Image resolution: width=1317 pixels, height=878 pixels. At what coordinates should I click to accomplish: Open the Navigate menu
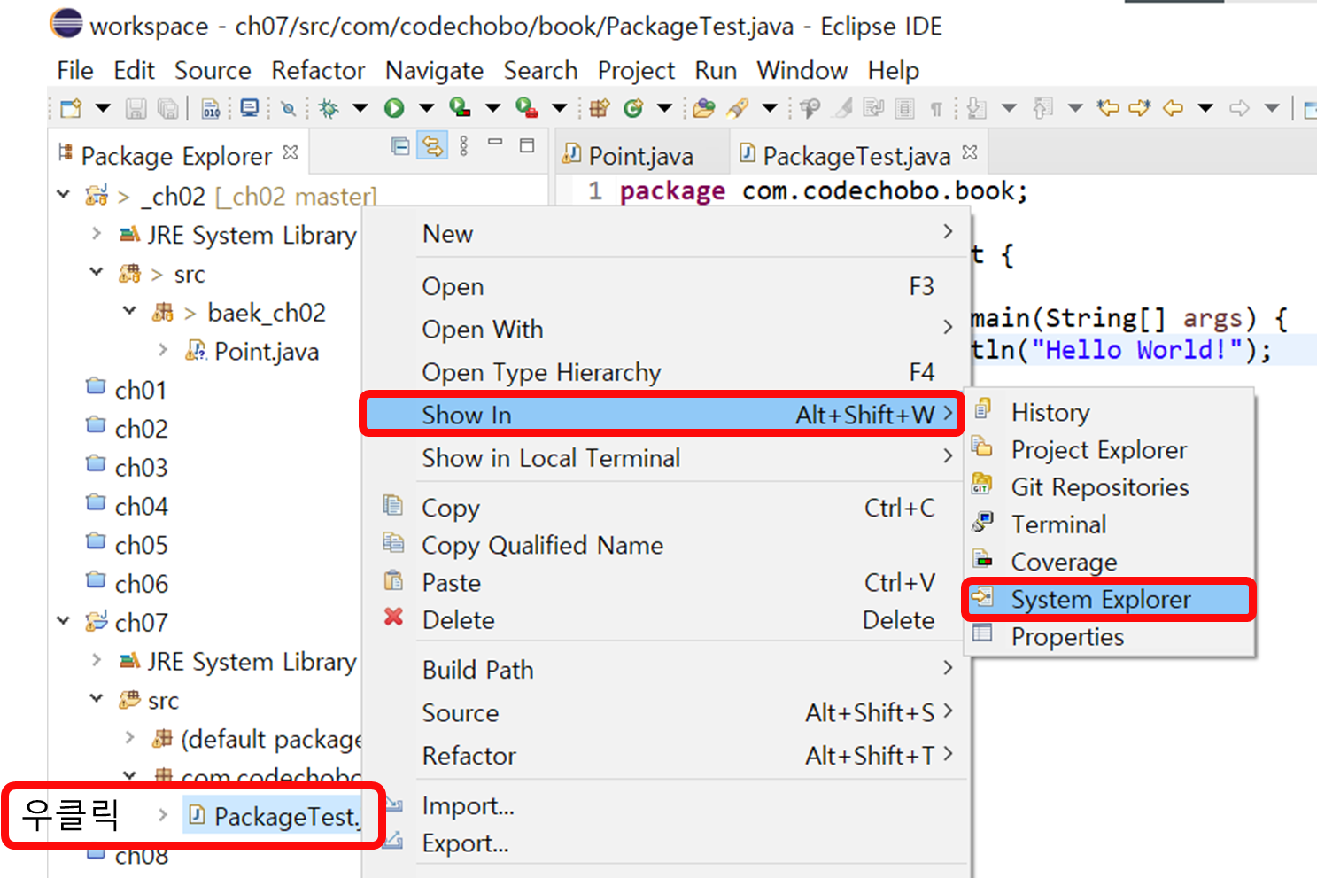tap(434, 71)
